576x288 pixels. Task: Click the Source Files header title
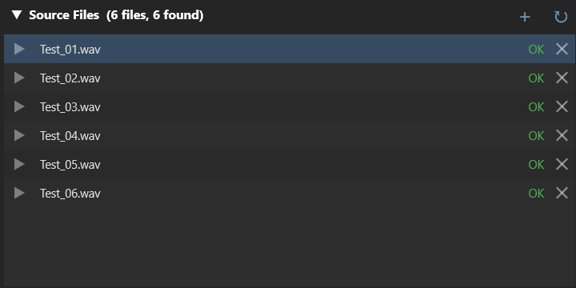coord(64,15)
